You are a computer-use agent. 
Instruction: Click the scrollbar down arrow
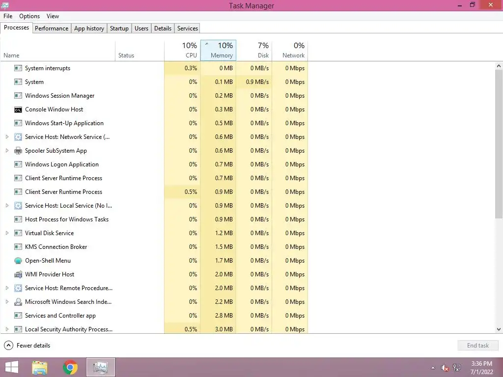(499, 329)
